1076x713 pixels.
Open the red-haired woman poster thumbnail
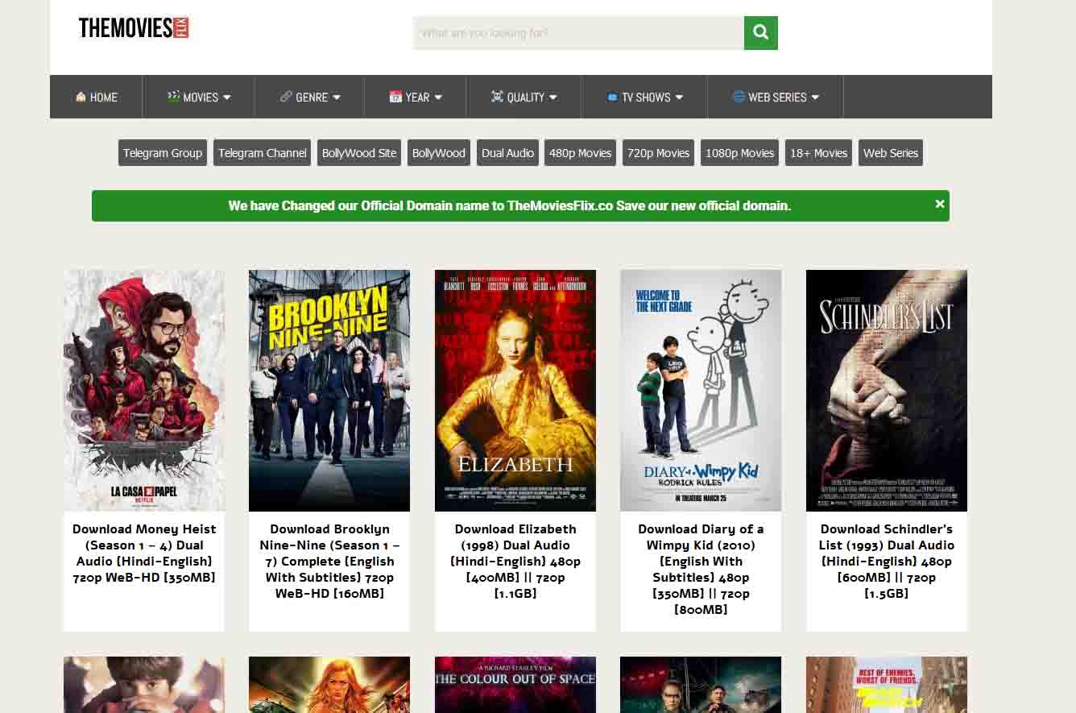[x=329, y=685]
